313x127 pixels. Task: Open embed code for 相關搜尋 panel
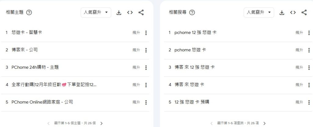(x=293, y=12)
